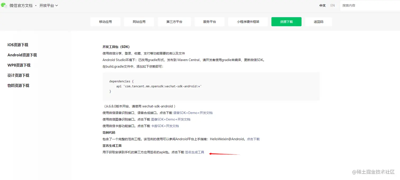Switch language to 中文
This screenshot has width=400, height=180.
[322, 6]
